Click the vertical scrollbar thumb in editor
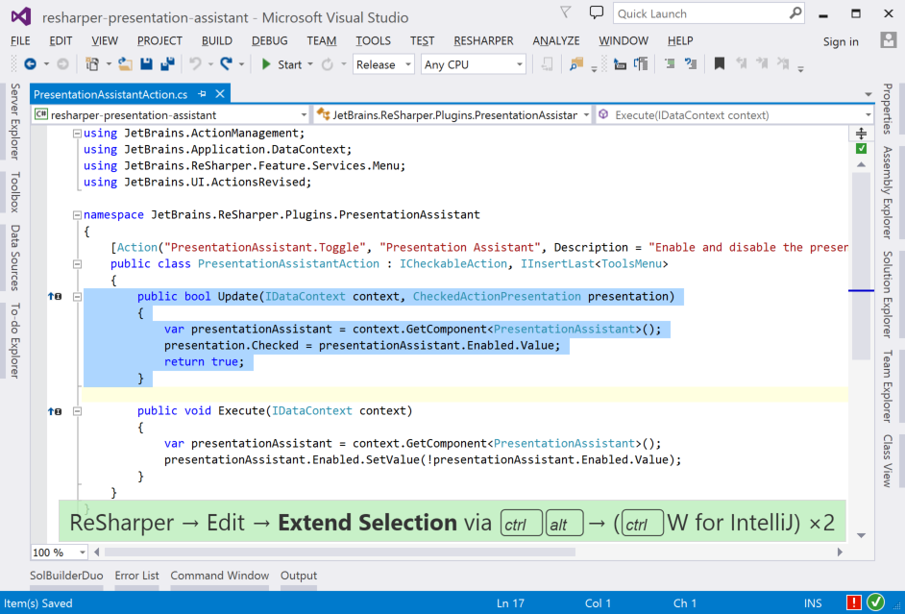Image resolution: width=905 pixels, height=614 pixels. pos(861,265)
